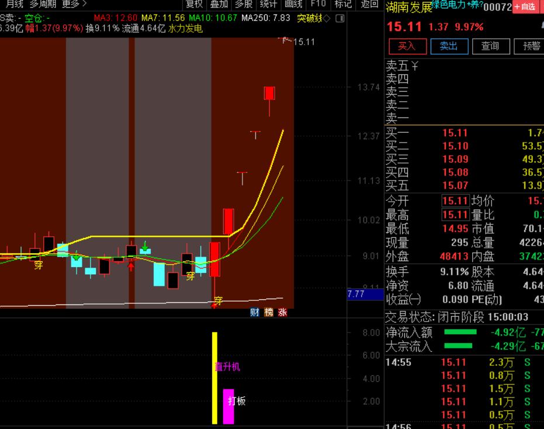Click the yellow 直升机 signal bar
Image resolution: width=544 pixels, height=429 pixels.
click(214, 378)
